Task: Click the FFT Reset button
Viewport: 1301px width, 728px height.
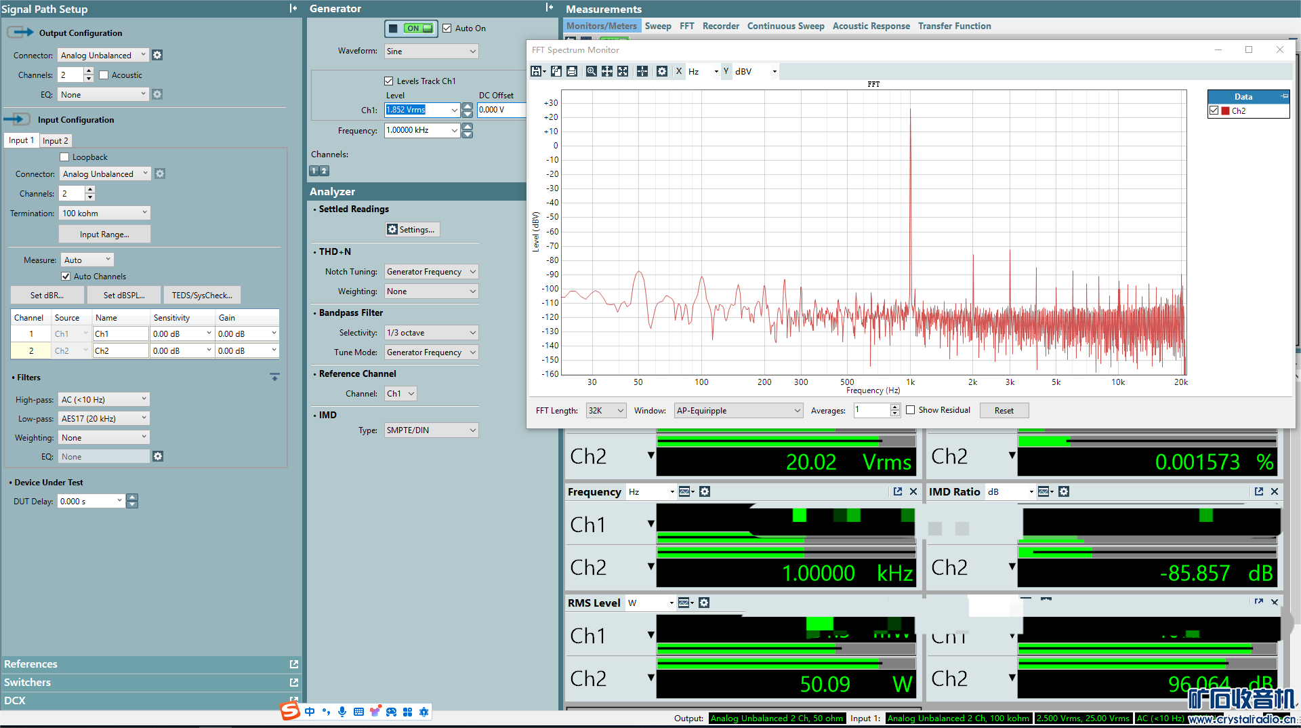Action: click(x=1004, y=410)
